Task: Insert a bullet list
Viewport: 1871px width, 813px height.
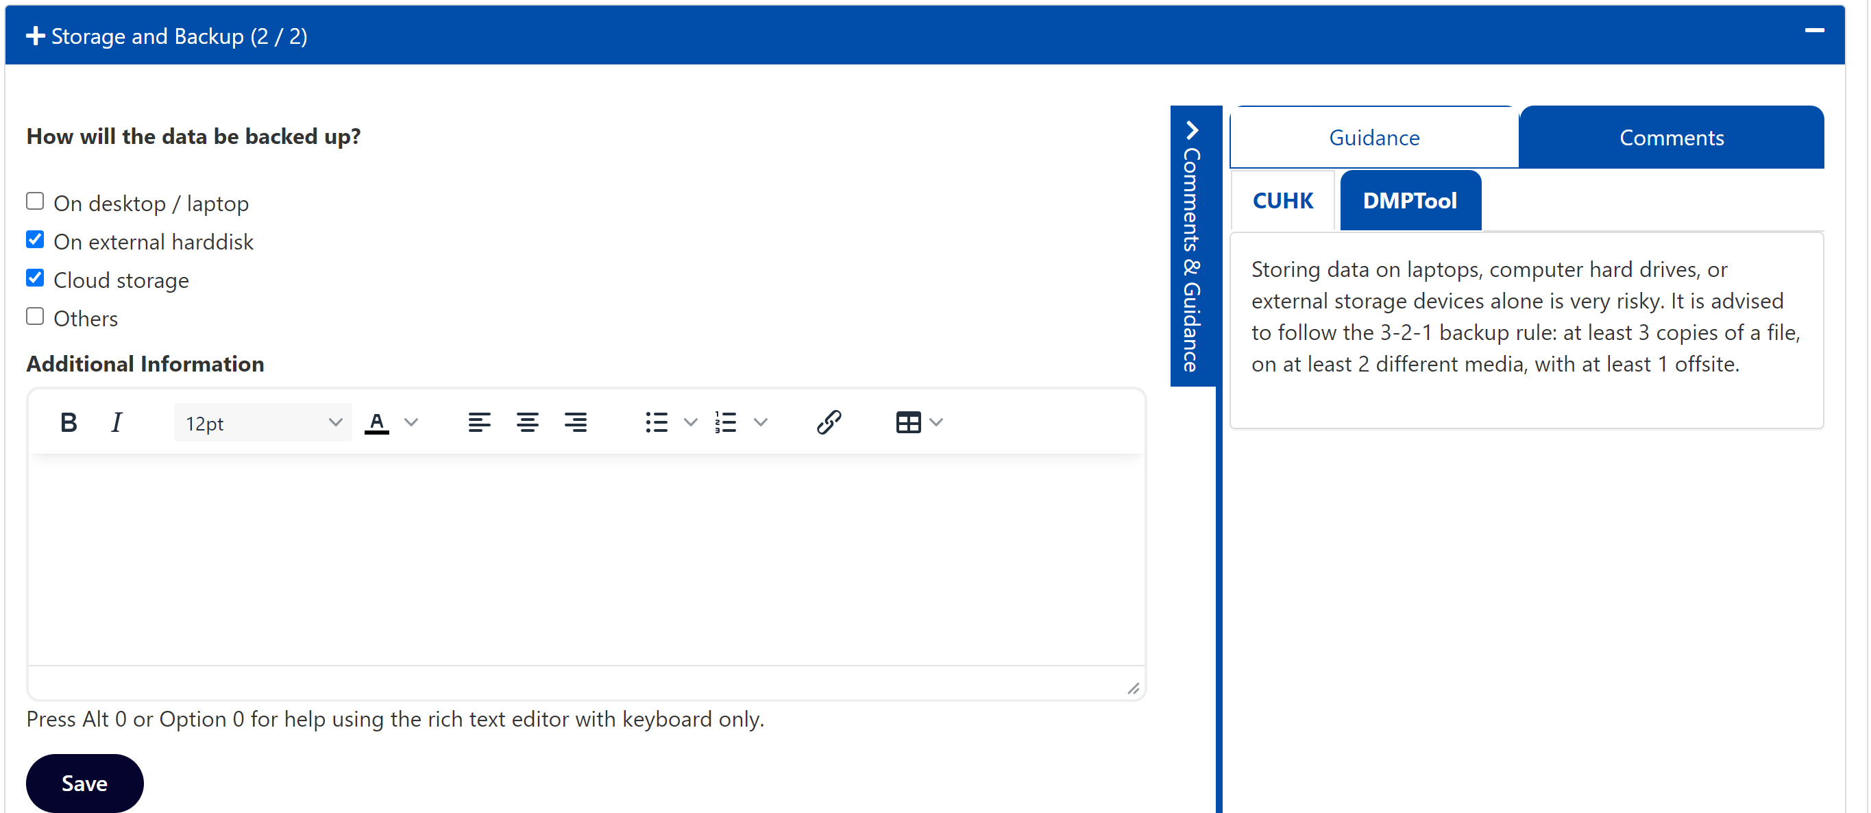Action: tap(657, 422)
